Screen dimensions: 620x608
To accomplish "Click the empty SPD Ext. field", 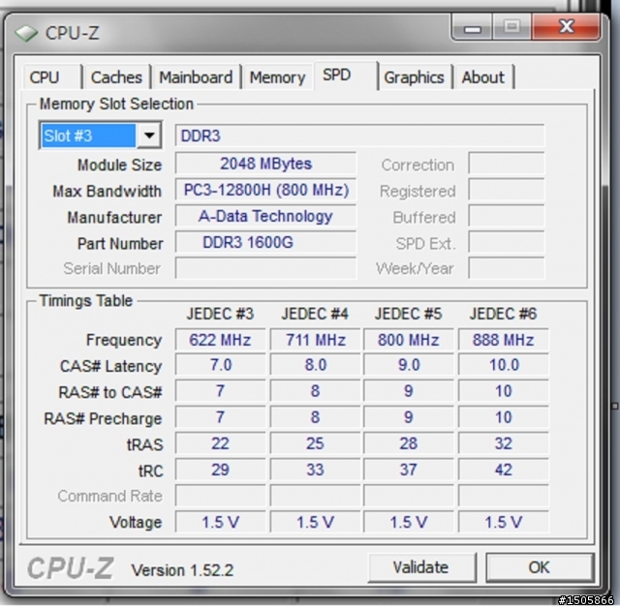I will [506, 242].
